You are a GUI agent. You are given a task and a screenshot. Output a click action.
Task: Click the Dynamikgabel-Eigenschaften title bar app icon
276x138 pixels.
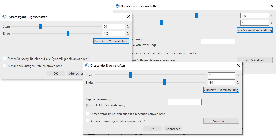[x=4, y=17]
